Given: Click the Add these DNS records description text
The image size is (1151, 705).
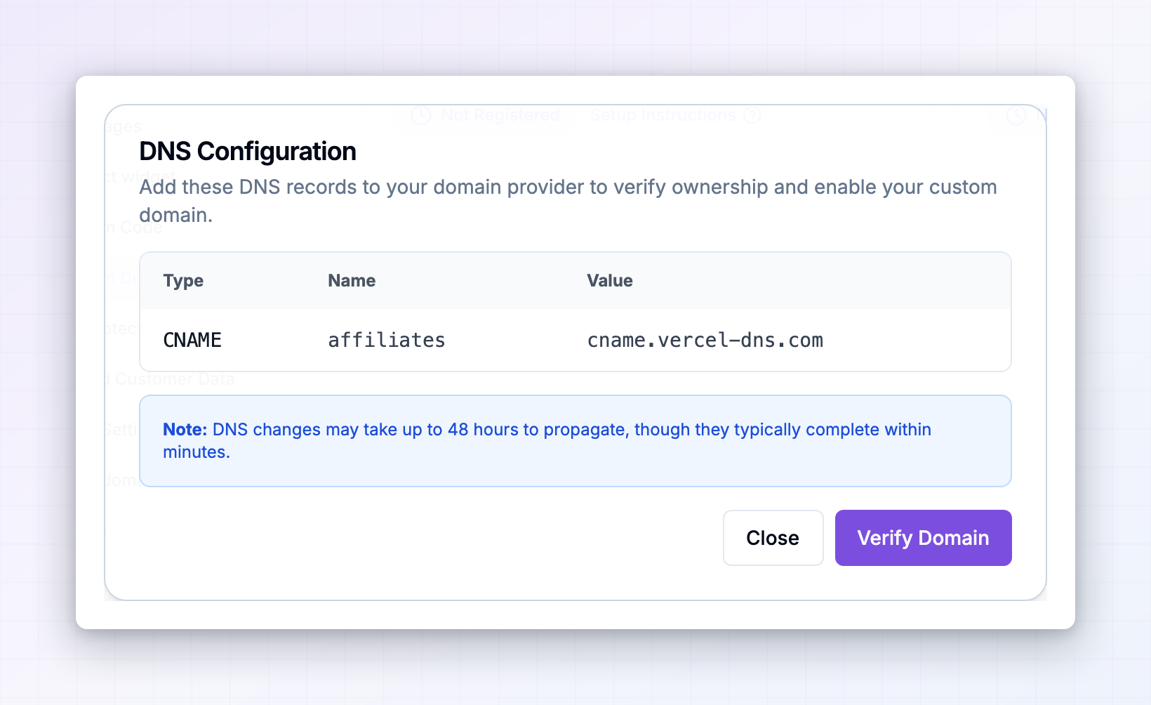Looking at the screenshot, I should tap(568, 201).
